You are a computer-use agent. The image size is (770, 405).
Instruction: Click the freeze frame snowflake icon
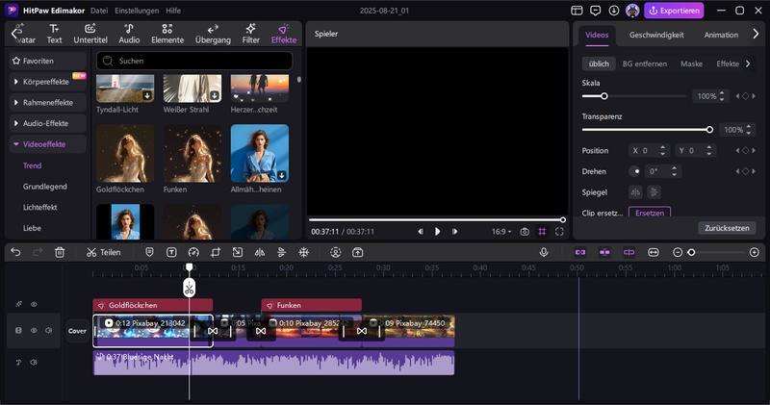tap(304, 252)
